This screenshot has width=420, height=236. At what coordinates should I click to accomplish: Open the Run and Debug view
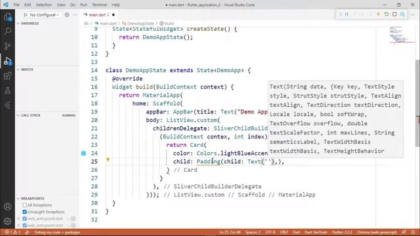[x=7, y=61]
